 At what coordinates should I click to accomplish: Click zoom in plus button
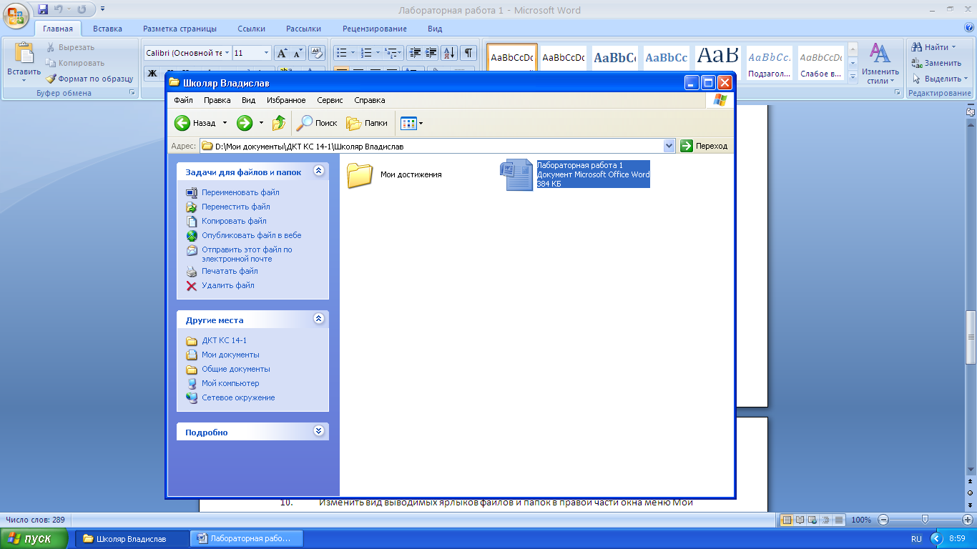[x=967, y=520]
